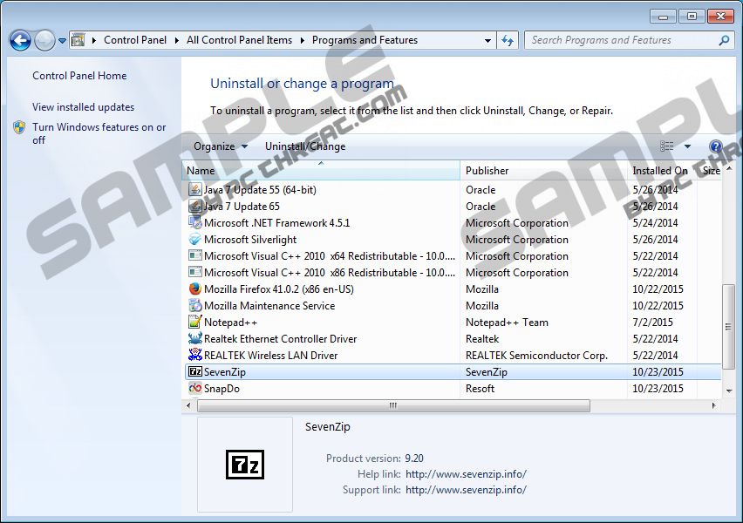
Task: Click the vertical scrollbar thumb
Action: [x=729, y=327]
